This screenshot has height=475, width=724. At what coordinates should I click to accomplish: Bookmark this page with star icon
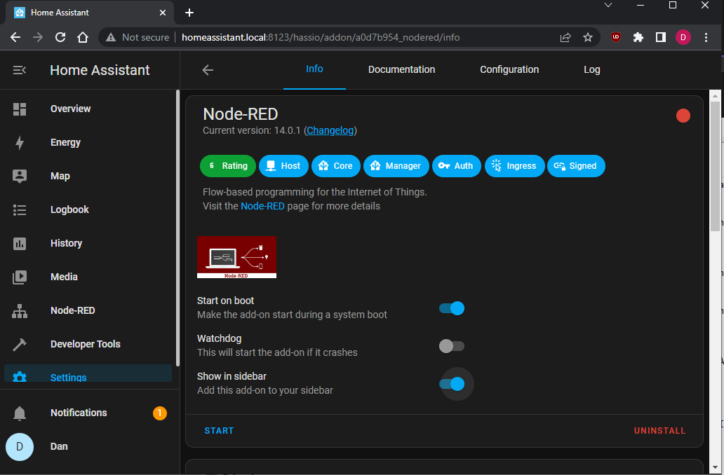[x=588, y=37]
